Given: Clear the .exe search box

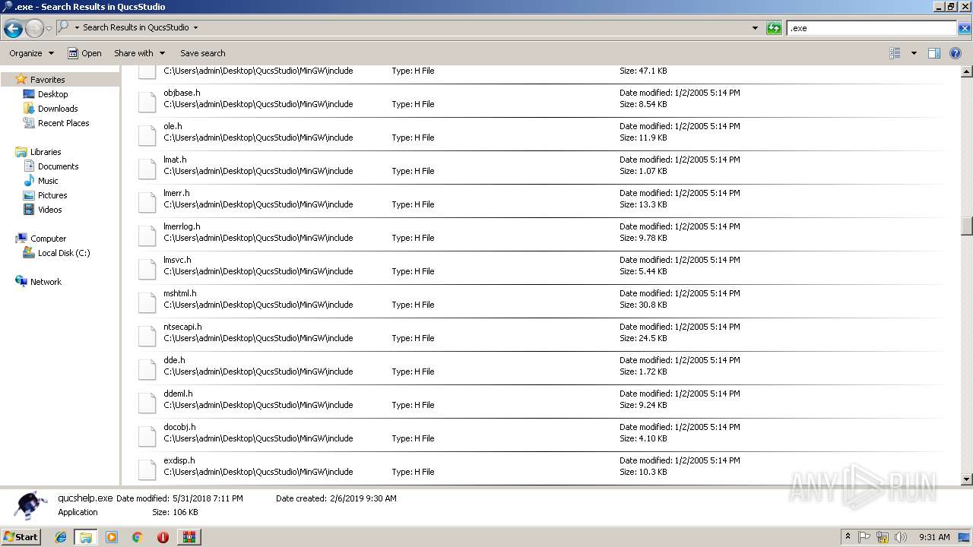Looking at the screenshot, I should pos(965,28).
